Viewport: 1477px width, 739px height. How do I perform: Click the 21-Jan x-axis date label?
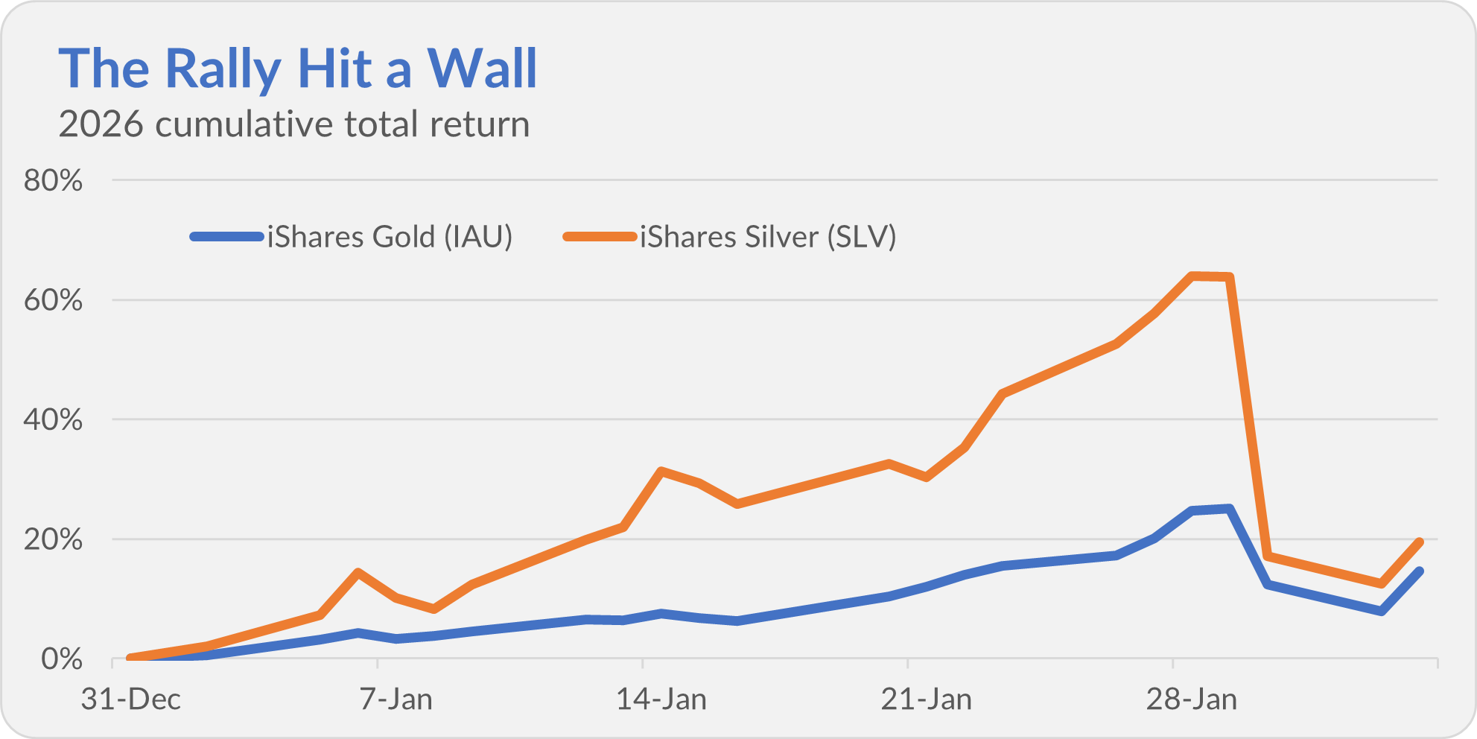pos(926,700)
